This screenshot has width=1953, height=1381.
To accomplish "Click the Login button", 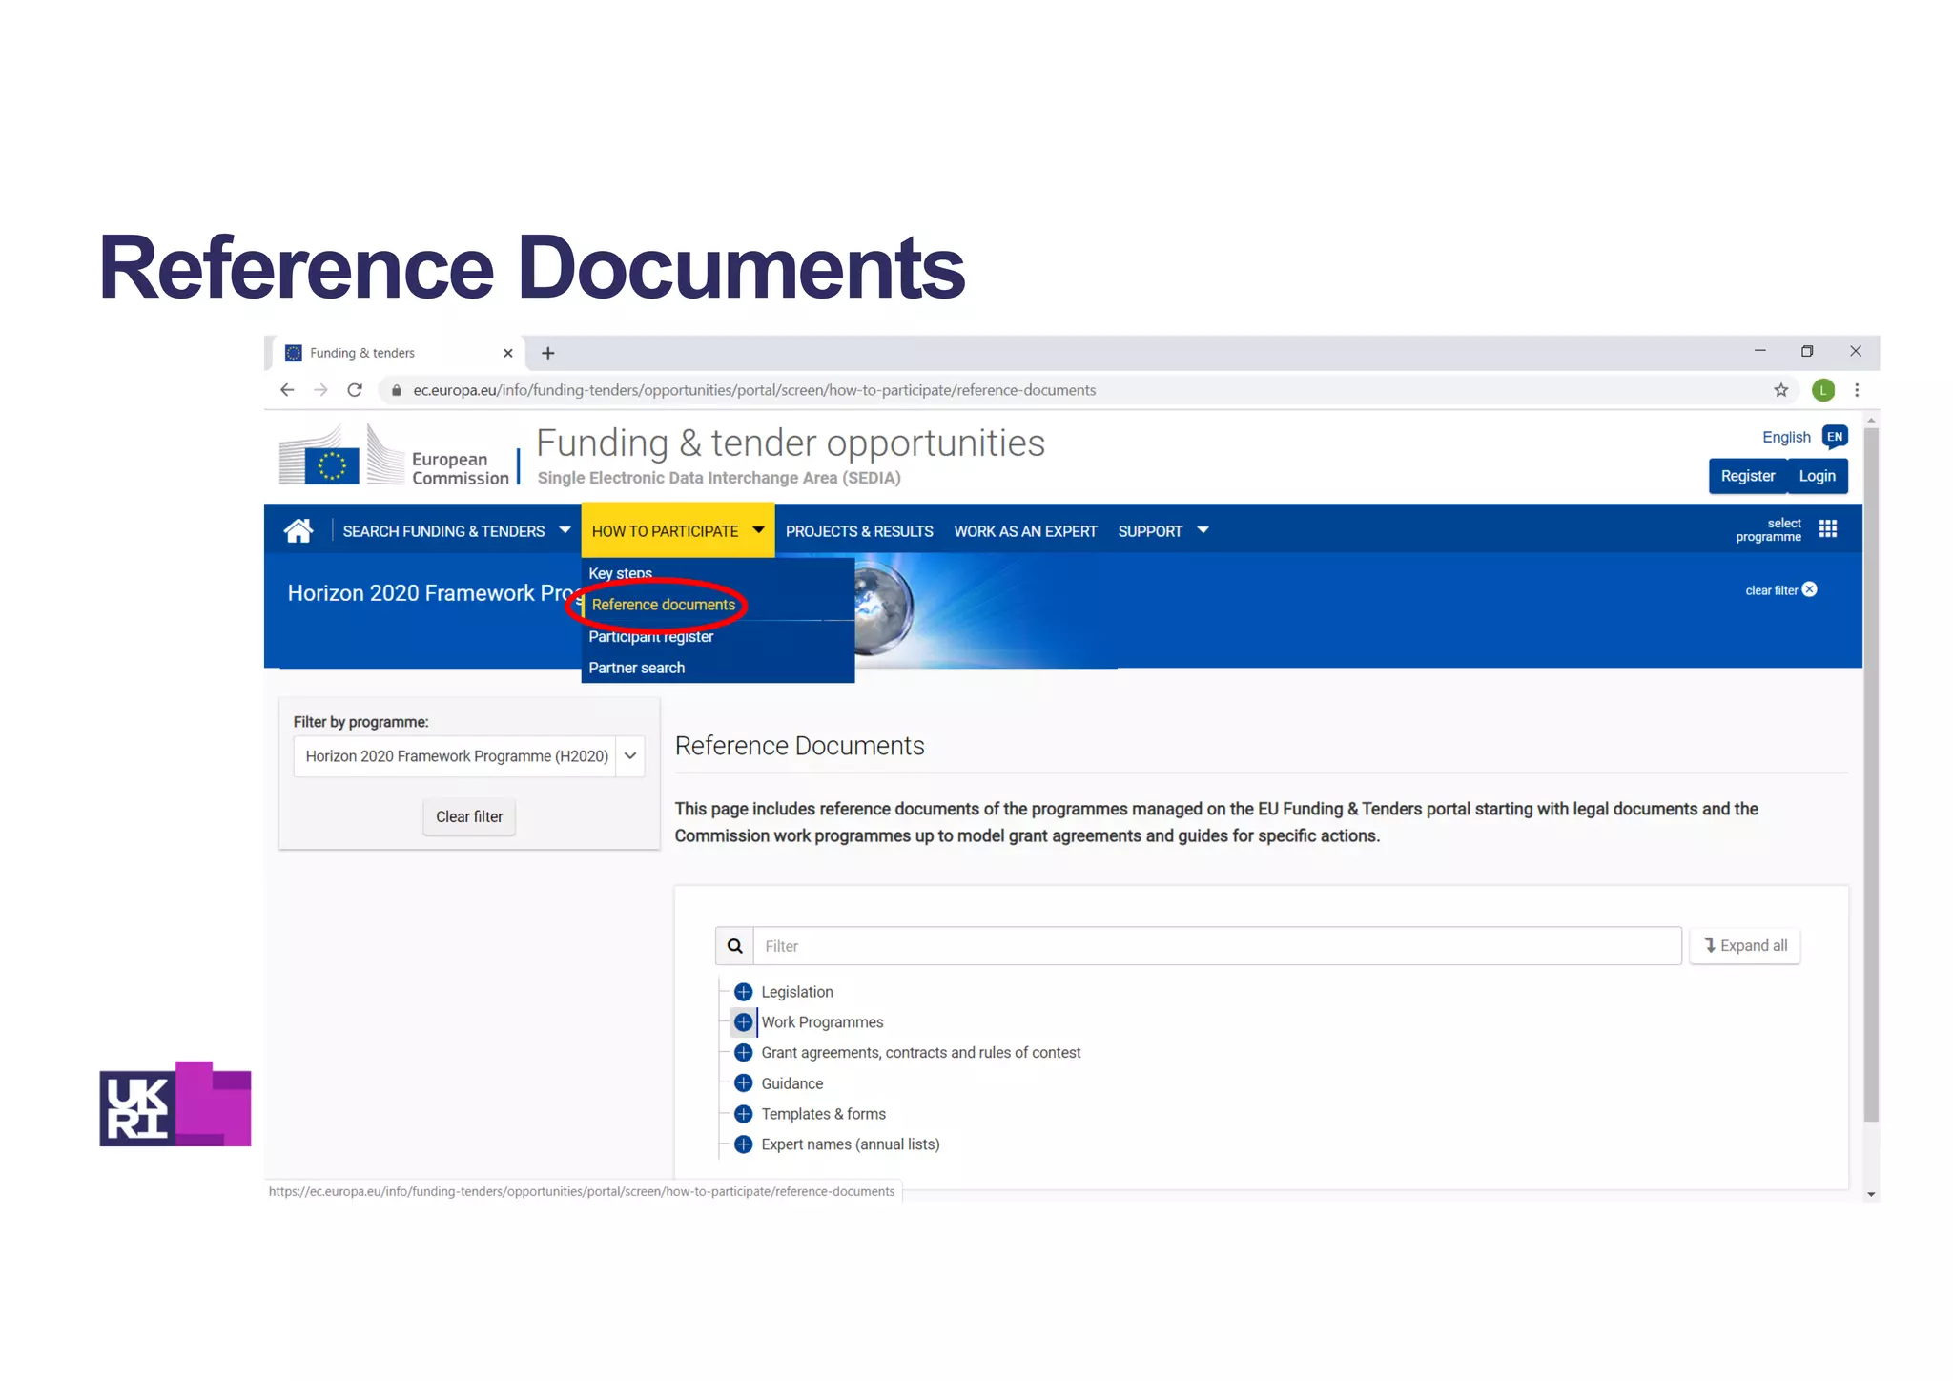I will tap(1817, 476).
